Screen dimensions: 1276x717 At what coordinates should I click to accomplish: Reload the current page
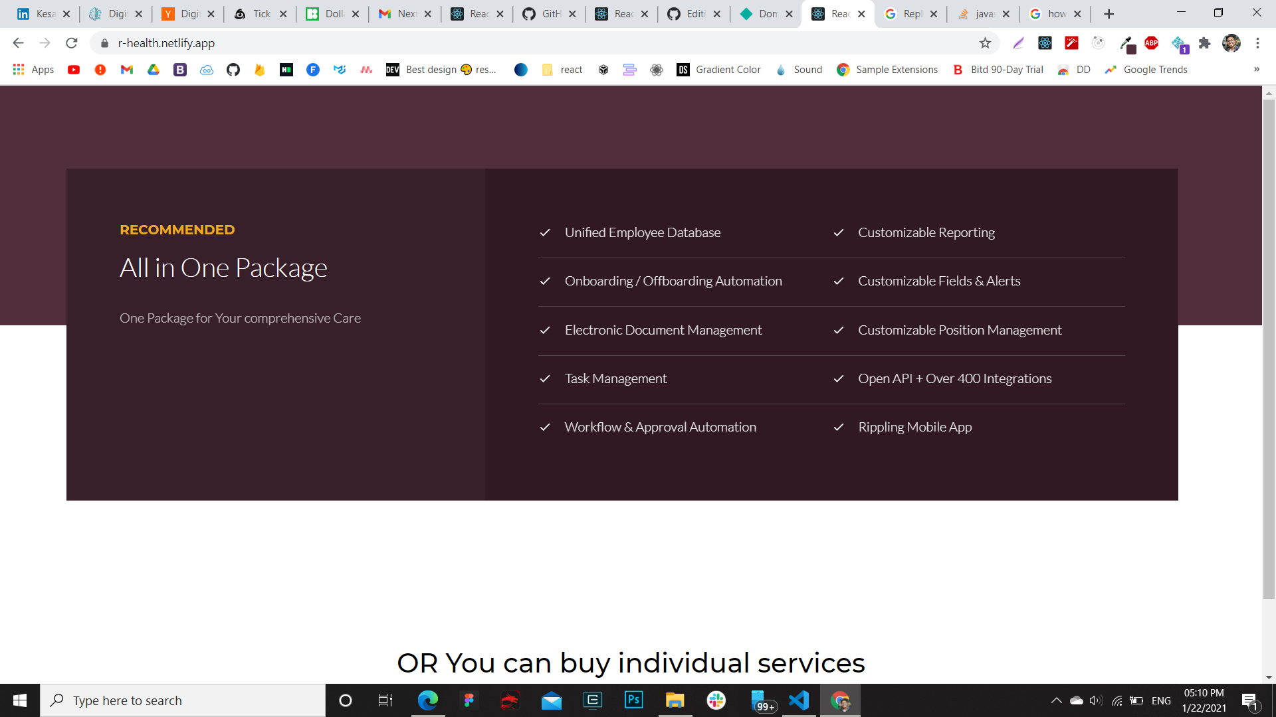coord(72,43)
